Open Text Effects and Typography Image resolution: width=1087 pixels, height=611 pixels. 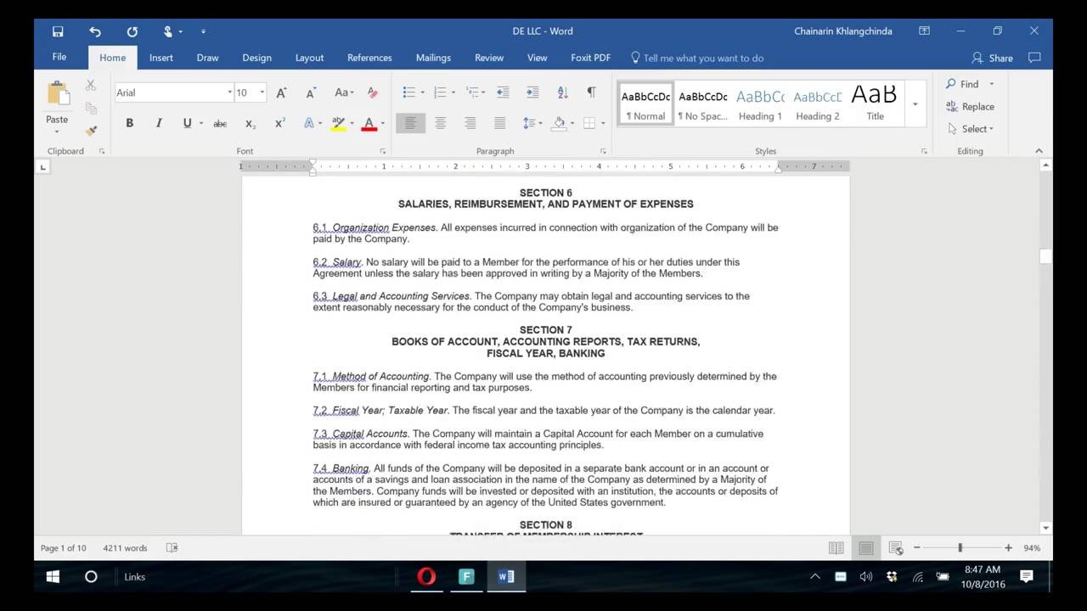tap(309, 123)
